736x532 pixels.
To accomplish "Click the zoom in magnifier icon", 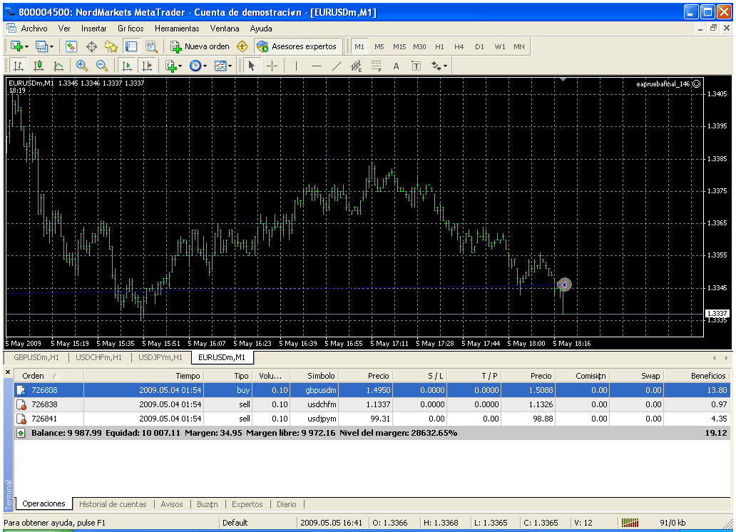I will [x=82, y=66].
